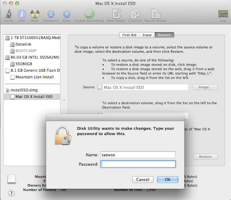231x200 pixels.
Task: Click the Image... button
Action: [205, 87]
